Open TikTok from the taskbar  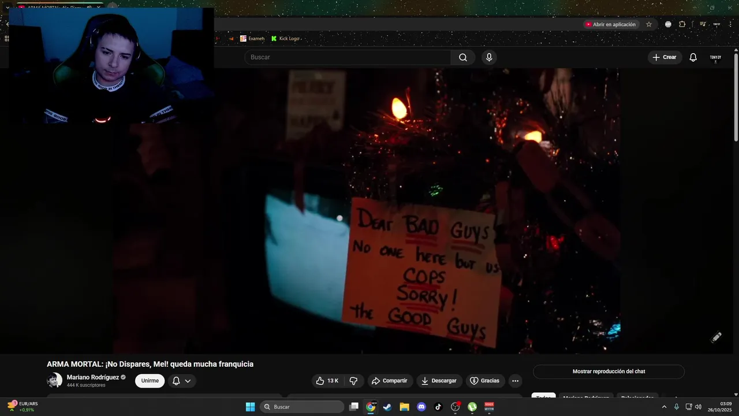tap(438, 407)
